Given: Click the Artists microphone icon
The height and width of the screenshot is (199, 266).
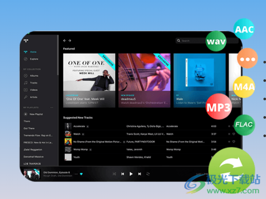Looking at the screenshot, I should [x=26, y=97].
